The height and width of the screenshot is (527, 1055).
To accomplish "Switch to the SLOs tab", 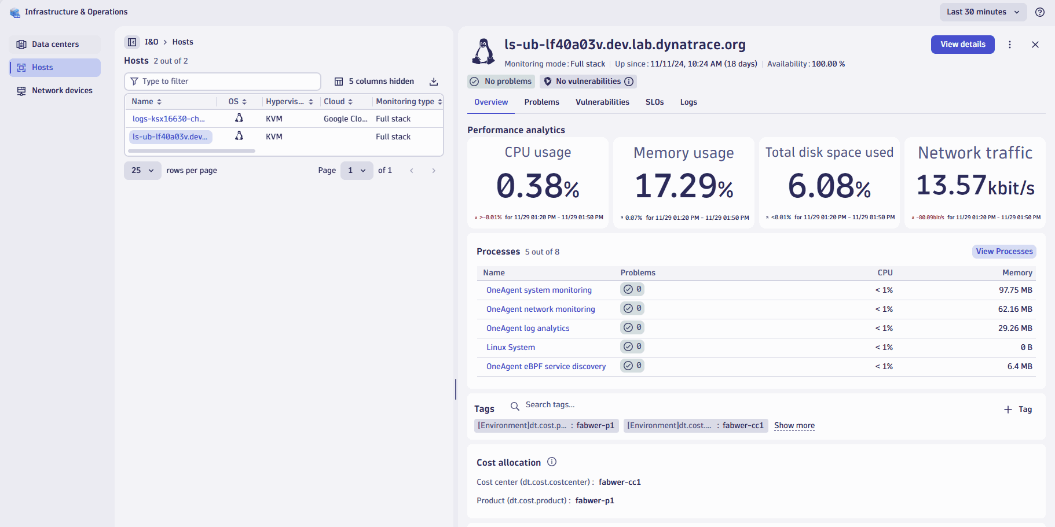I will pyautogui.click(x=655, y=102).
